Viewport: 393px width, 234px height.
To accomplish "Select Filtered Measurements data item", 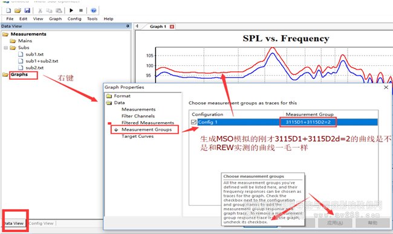I will [x=148, y=123].
